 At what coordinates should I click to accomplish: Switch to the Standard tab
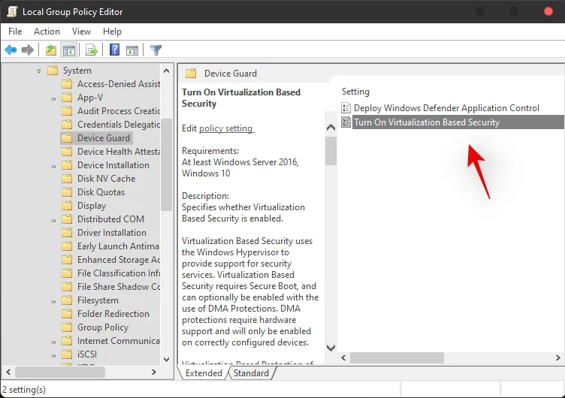point(251,373)
